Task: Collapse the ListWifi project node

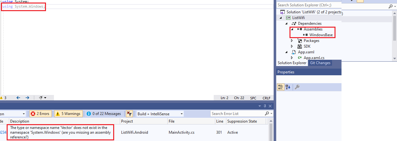Action: point(281,18)
